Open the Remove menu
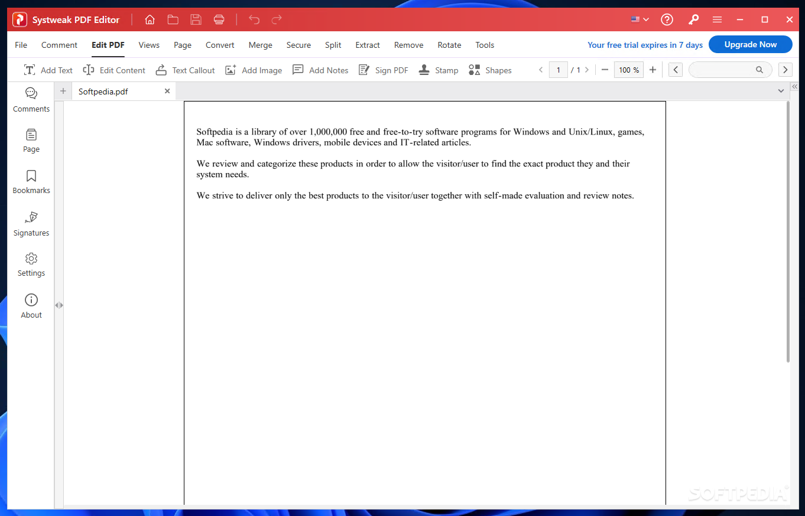The height and width of the screenshot is (516, 805). pyautogui.click(x=409, y=45)
